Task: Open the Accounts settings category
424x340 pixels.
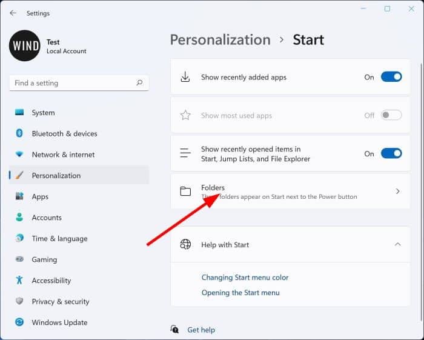Action: point(79,217)
